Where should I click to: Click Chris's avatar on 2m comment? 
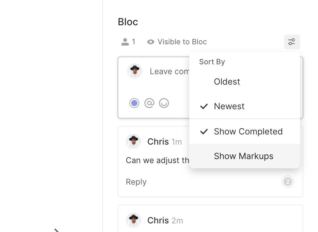click(x=133, y=220)
